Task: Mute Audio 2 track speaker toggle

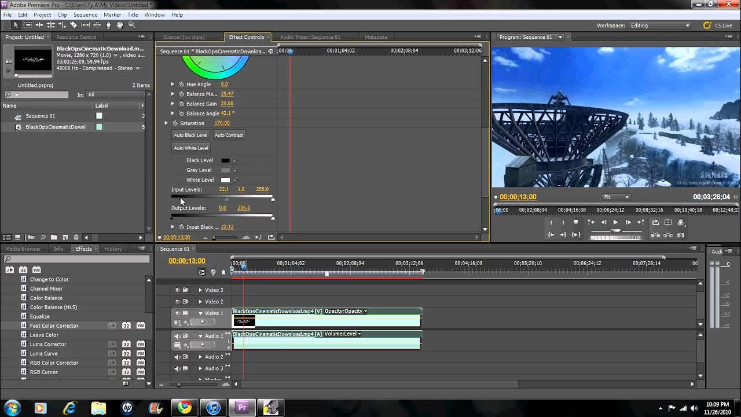Action: click(178, 357)
